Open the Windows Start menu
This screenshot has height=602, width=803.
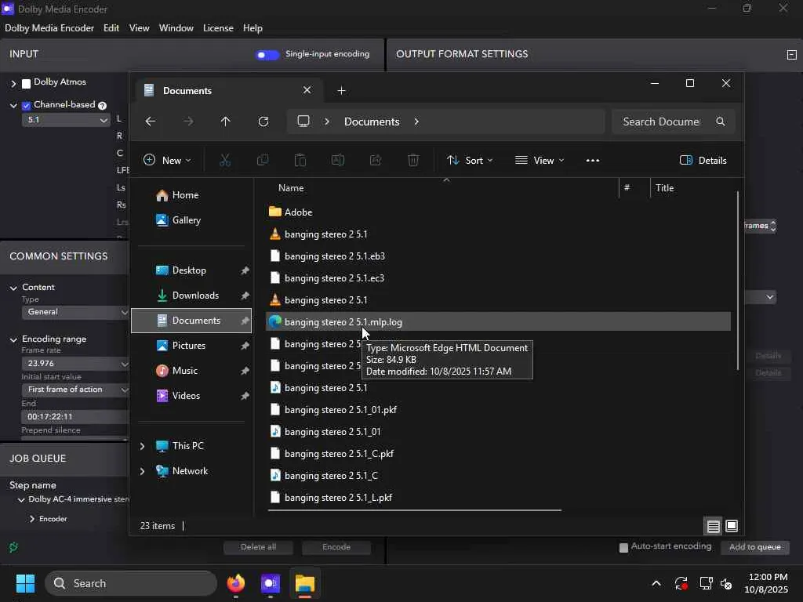click(x=25, y=583)
